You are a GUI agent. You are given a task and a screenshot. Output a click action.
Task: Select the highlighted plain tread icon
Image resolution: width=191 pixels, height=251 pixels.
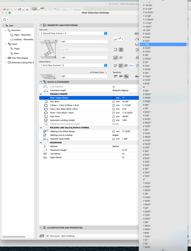coord(115,58)
